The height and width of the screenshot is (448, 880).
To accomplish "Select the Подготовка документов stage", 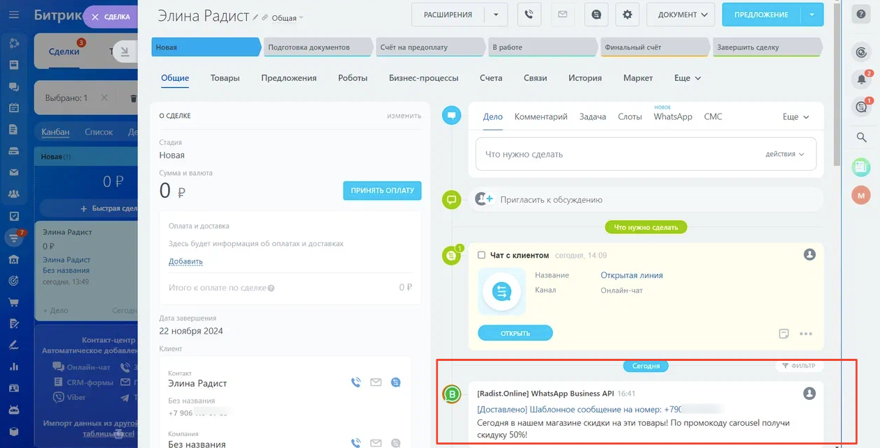I will coord(316,47).
